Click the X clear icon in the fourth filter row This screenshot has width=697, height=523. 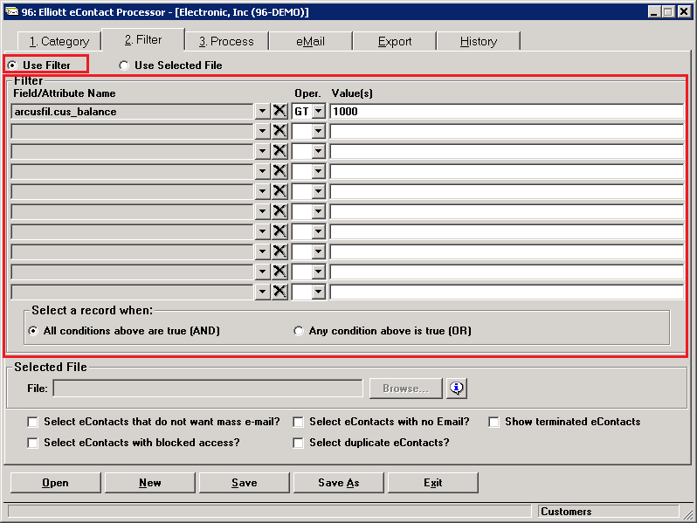tap(279, 171)
